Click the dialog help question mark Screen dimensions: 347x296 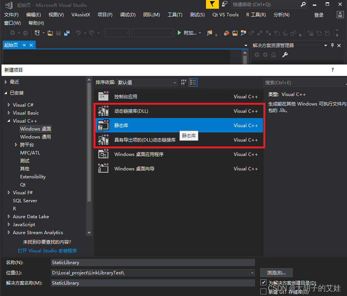pos(333,70)
